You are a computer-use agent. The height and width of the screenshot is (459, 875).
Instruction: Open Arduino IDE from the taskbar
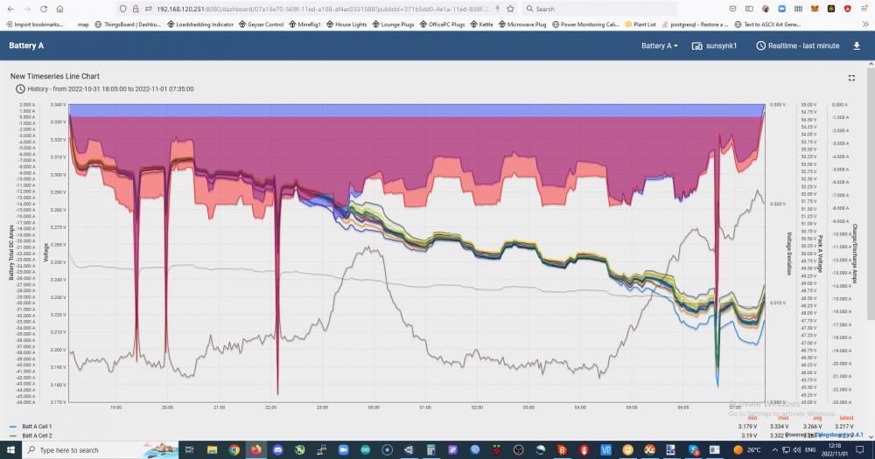pos(365,450)
